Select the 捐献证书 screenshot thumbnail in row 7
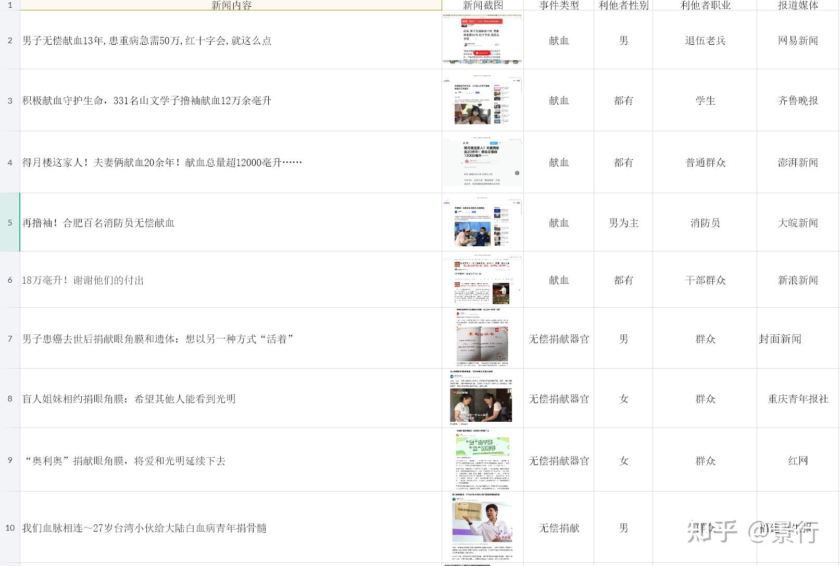 pos(482,338)
